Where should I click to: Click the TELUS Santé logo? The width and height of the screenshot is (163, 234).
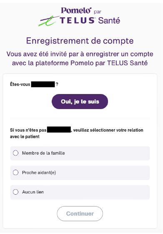click(x=90, y=20)
